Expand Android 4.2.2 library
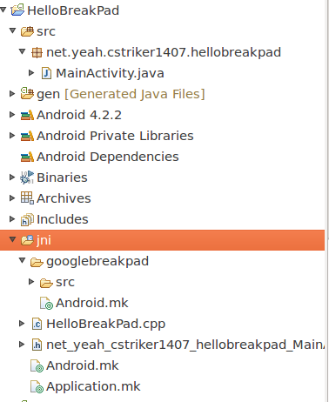Image resolution: width=329 pixels, height=402 pixels. click(12, 115)
